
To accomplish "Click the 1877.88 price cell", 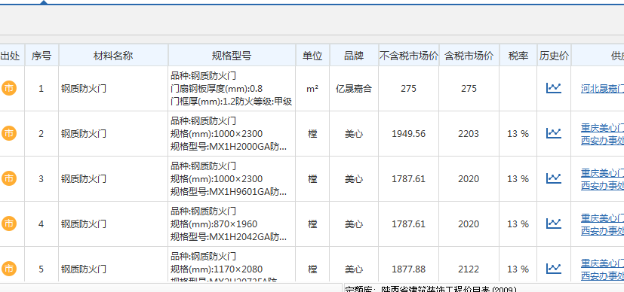I will (409, 265).
